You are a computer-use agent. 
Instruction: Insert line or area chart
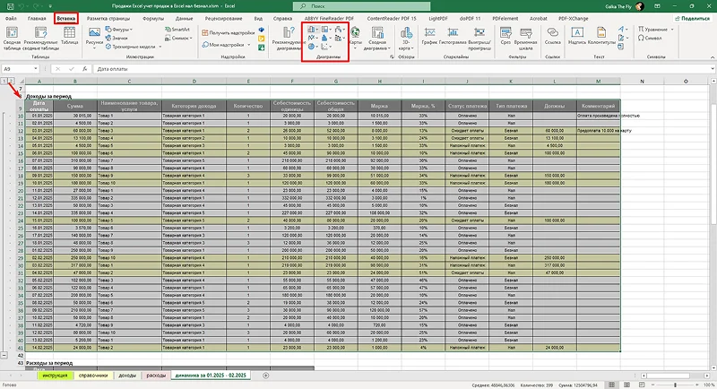(313, 38)
